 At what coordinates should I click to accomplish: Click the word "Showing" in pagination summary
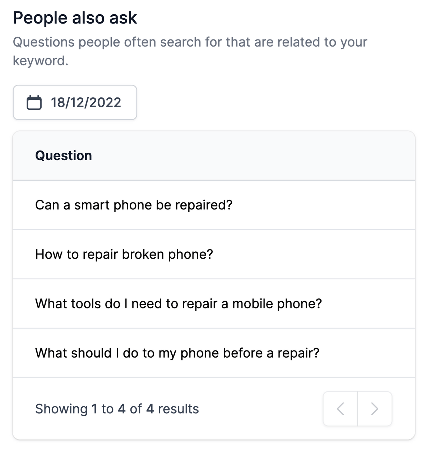click(x=61, y=409)
